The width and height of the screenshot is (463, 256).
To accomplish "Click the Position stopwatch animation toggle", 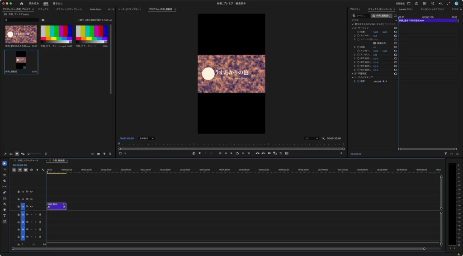I will point(359,32).
